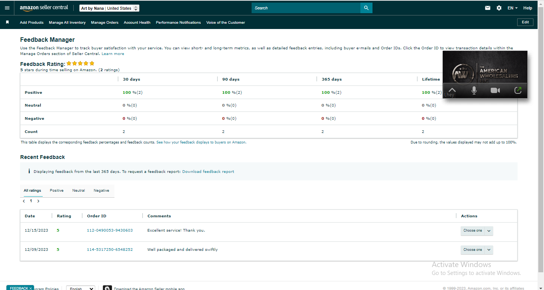Switch to the Negative feedback tab
This screenshot has width=544, height=290.
coord(101,191)
